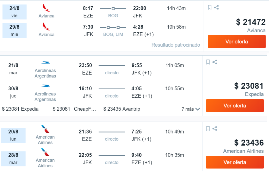Expand the "7 más" price options list
The height and width of the screenshot is (172, 269).
point(191,109)
